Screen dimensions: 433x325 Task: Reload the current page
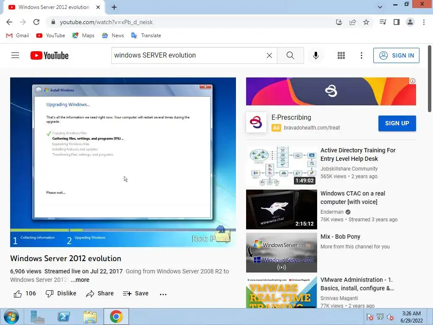[36, 22]
